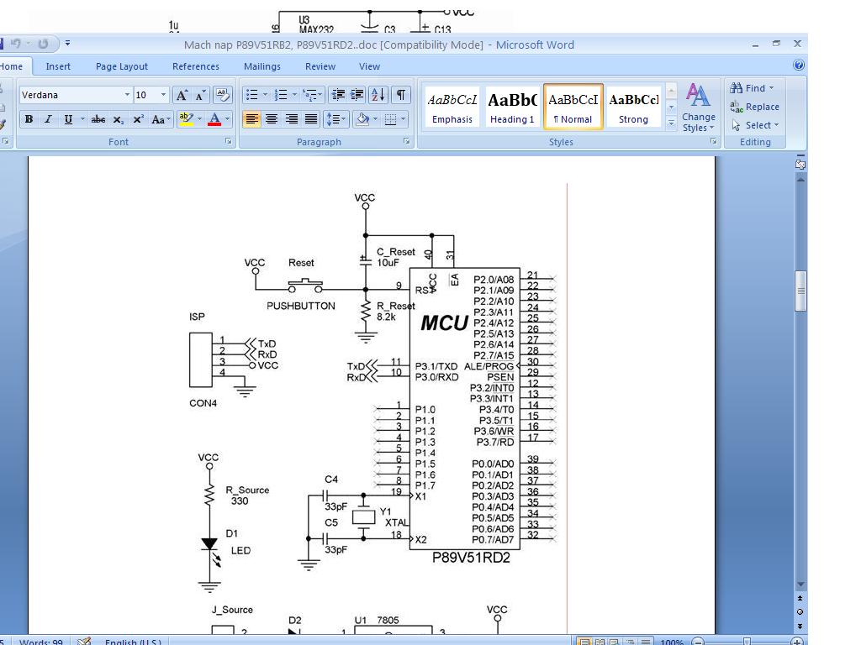Apply Strong style

pyautogui.click(x=633, y=107)
